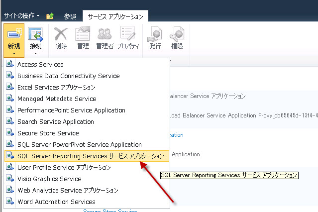Click icon beside PerformancePoint Service Application

tap(10, 110)
